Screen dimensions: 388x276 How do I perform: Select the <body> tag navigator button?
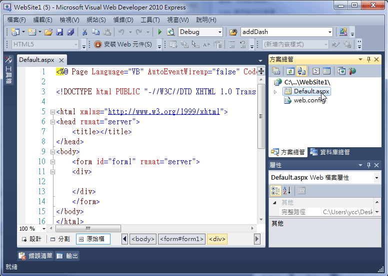click(143, 239)
